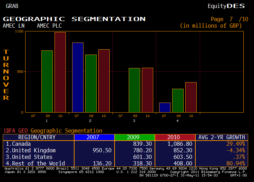Click Canada's green 2009 chart bar
This screenshot has height=182, width=254.
(x=47, y=82)
